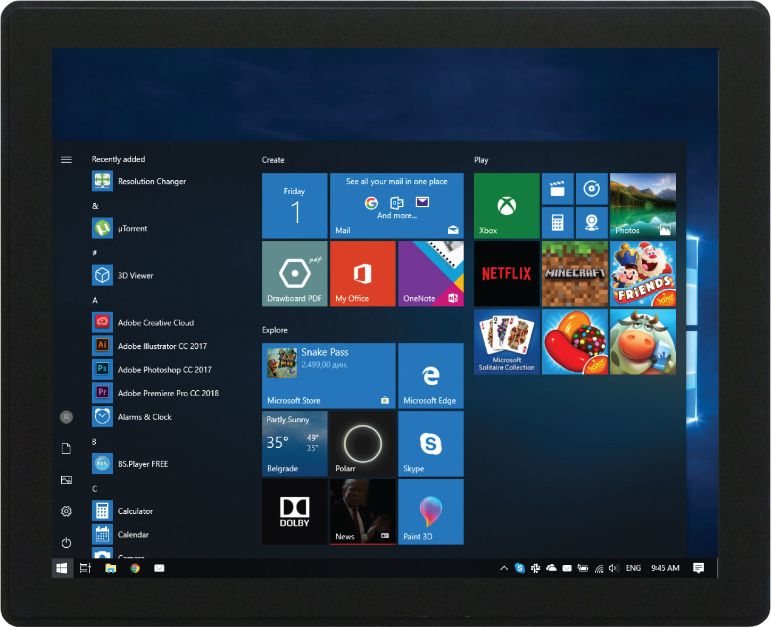
Task: Open the Xbox tile
Action: click(x=507, y=206)
